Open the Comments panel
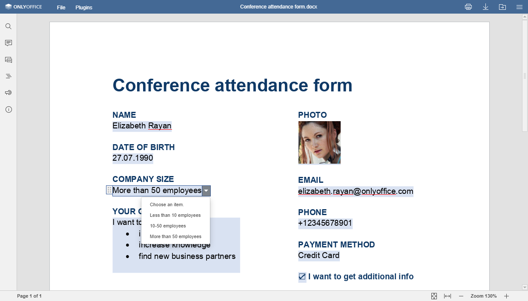Screen dimensions: 528x301 point(8,43)
